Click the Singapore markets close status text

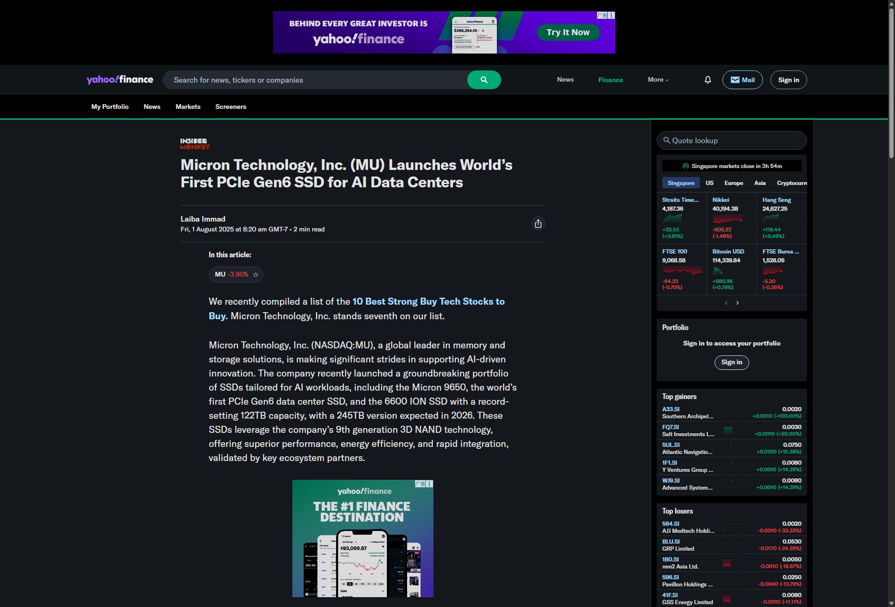click(737, 166)
